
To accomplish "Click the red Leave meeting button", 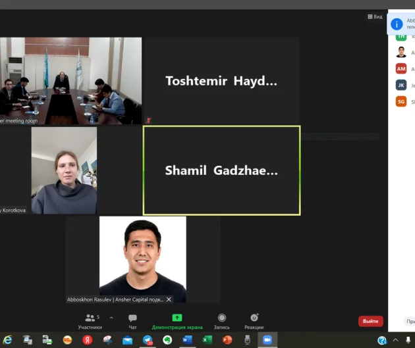I will (370, 321).
